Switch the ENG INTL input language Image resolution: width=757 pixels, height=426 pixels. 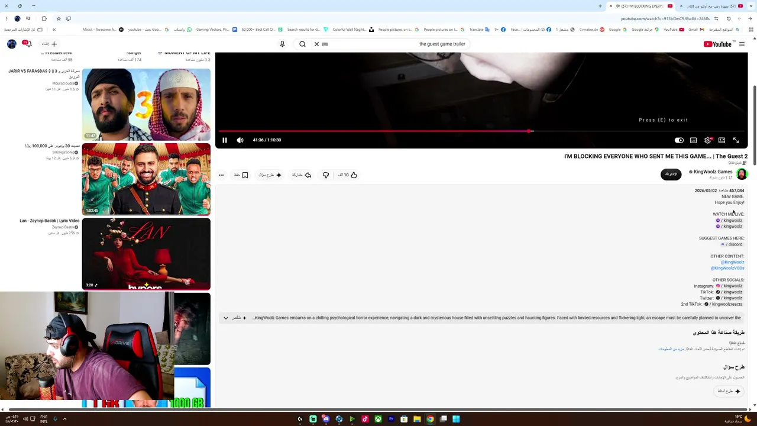(44, 419)
